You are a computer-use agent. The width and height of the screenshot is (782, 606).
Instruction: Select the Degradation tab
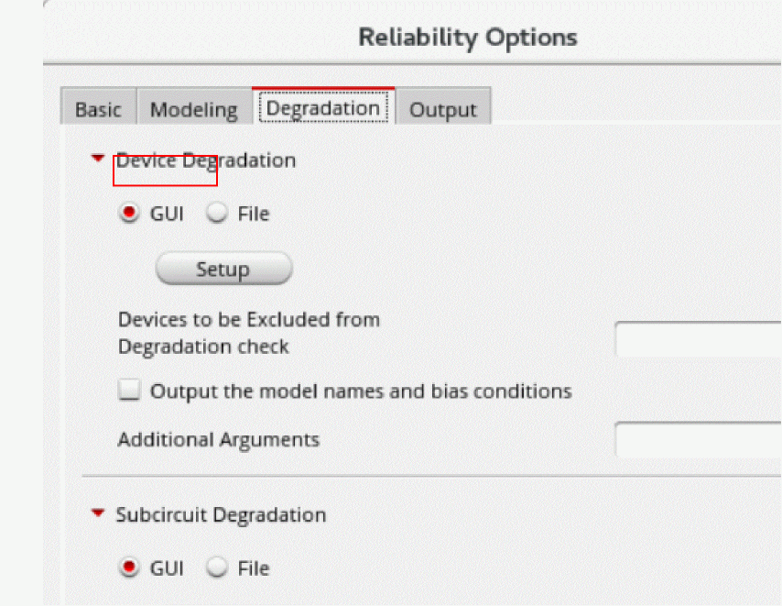[x=323, y=108]
